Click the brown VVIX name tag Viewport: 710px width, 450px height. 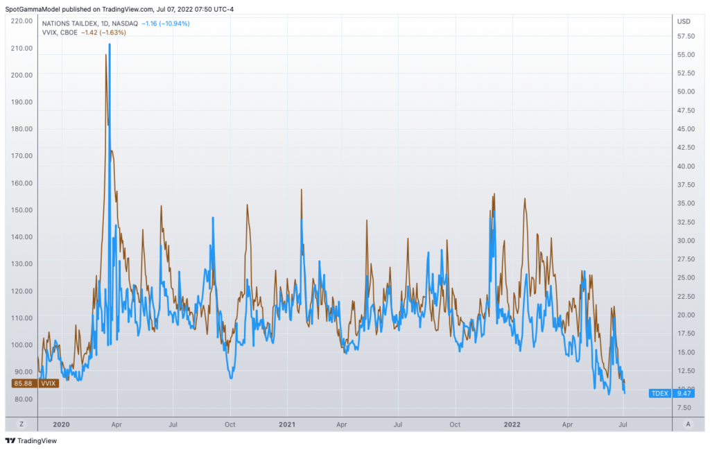pos(48,383)
